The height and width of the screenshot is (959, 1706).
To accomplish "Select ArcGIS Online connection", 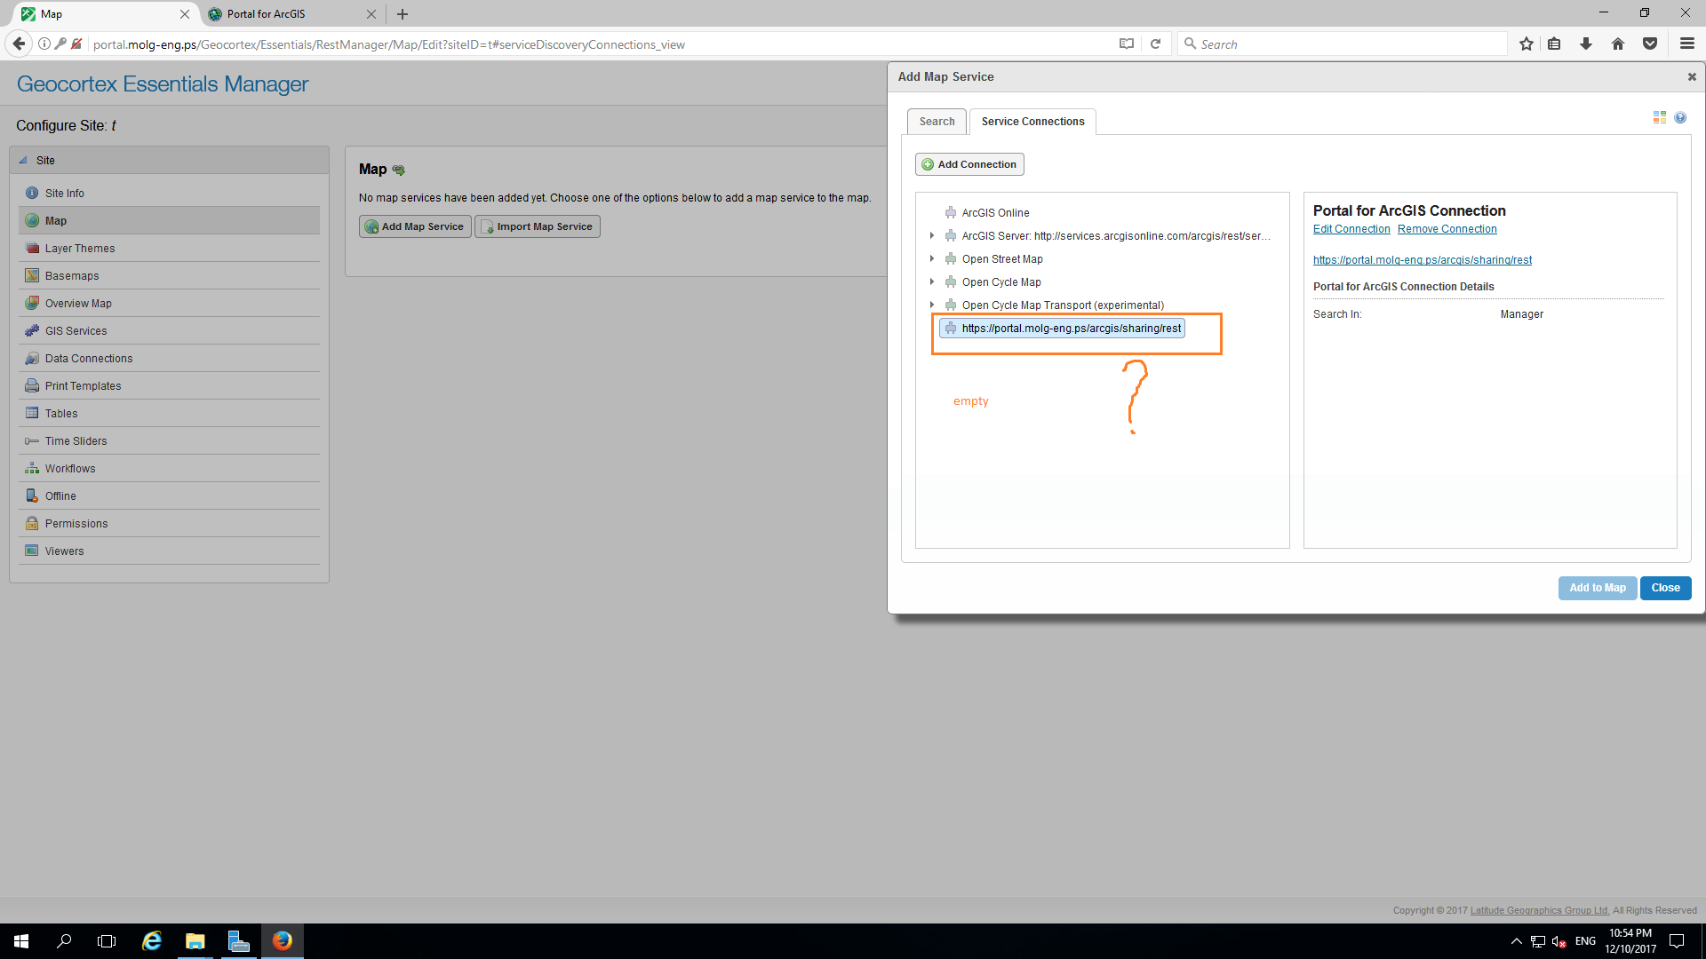I will click(995, 213).
